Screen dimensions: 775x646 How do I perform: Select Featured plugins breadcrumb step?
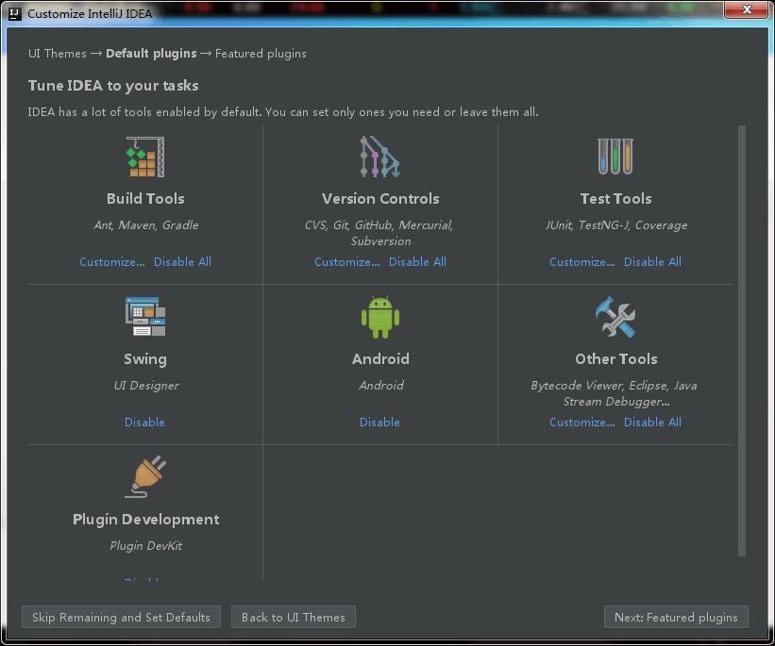pos(261,54)
